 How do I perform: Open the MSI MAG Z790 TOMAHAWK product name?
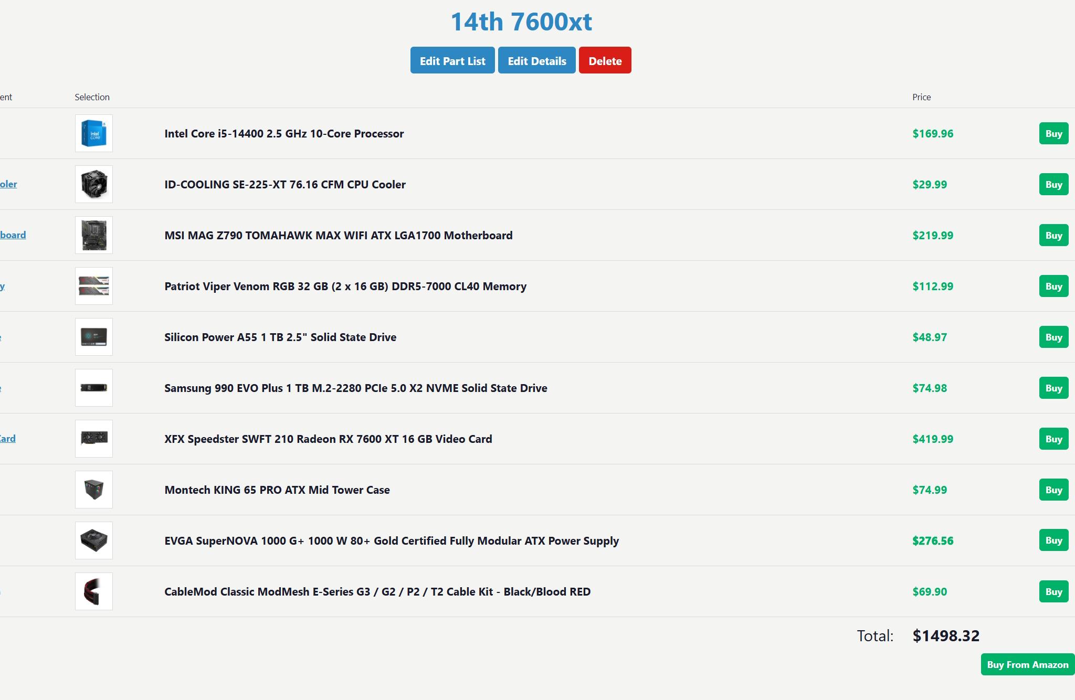(x=338, y=235)
